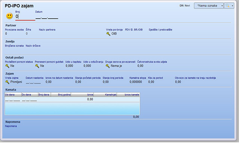Click the PD-IPO zajam title
Image resolution: width=239 pixels, height=143 pixels.
click(19, 6)
